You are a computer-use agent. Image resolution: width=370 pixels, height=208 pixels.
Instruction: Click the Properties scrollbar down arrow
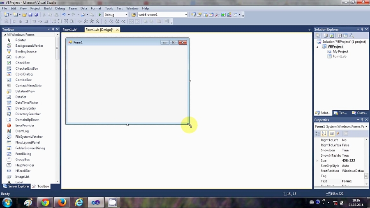pos(366,184)
